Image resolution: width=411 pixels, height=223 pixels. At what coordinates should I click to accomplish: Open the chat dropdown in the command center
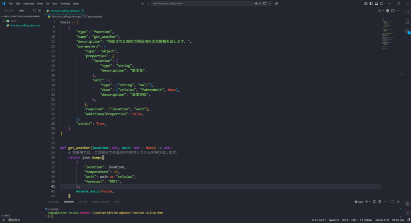[x=269, y=4]
